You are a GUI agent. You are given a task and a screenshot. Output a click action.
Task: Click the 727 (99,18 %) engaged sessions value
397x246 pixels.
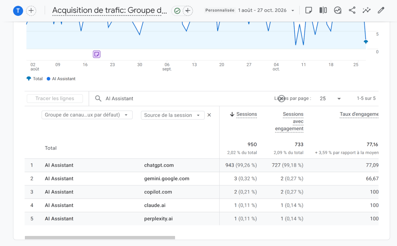pos(288,165)
